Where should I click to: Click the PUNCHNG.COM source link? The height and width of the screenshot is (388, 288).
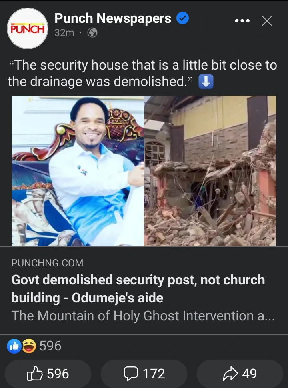(x=47, y=263)
